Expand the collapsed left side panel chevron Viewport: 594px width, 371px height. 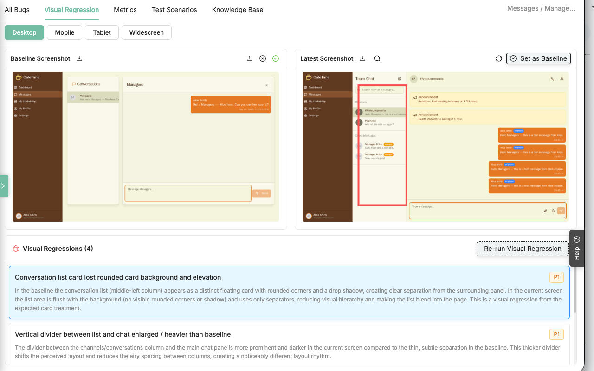[x=3, y=185]
